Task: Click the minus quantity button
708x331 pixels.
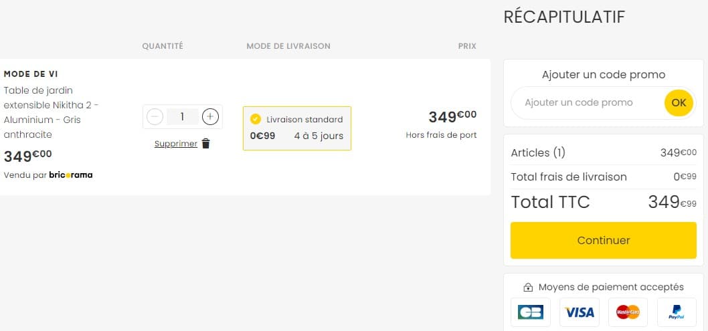Action: tap(155, 117)
